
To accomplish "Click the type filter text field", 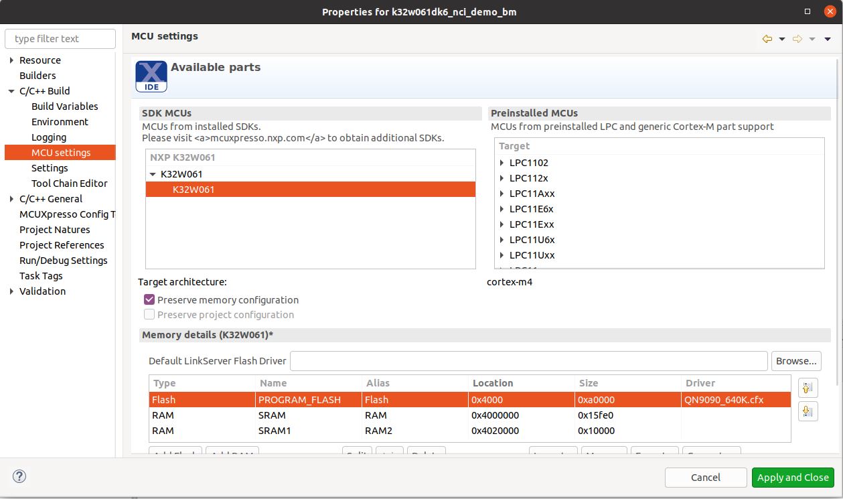I will click(x=60, y=38).
